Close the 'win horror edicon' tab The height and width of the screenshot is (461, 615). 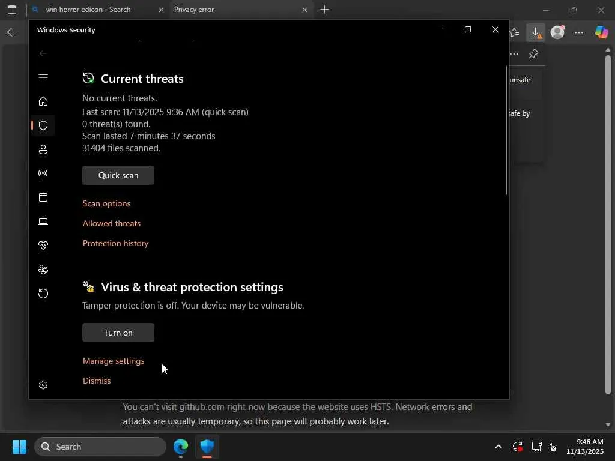161,10
